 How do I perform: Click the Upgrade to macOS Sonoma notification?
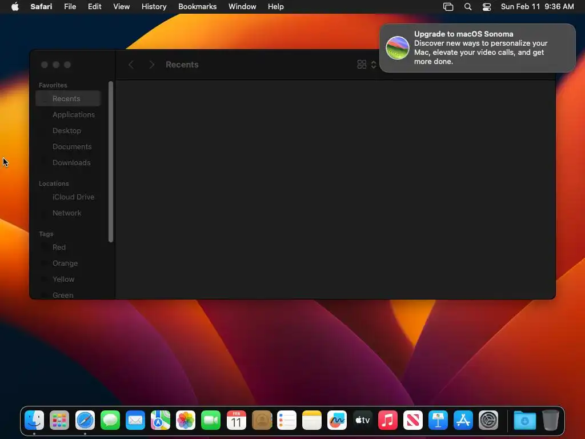pos(477,48)
